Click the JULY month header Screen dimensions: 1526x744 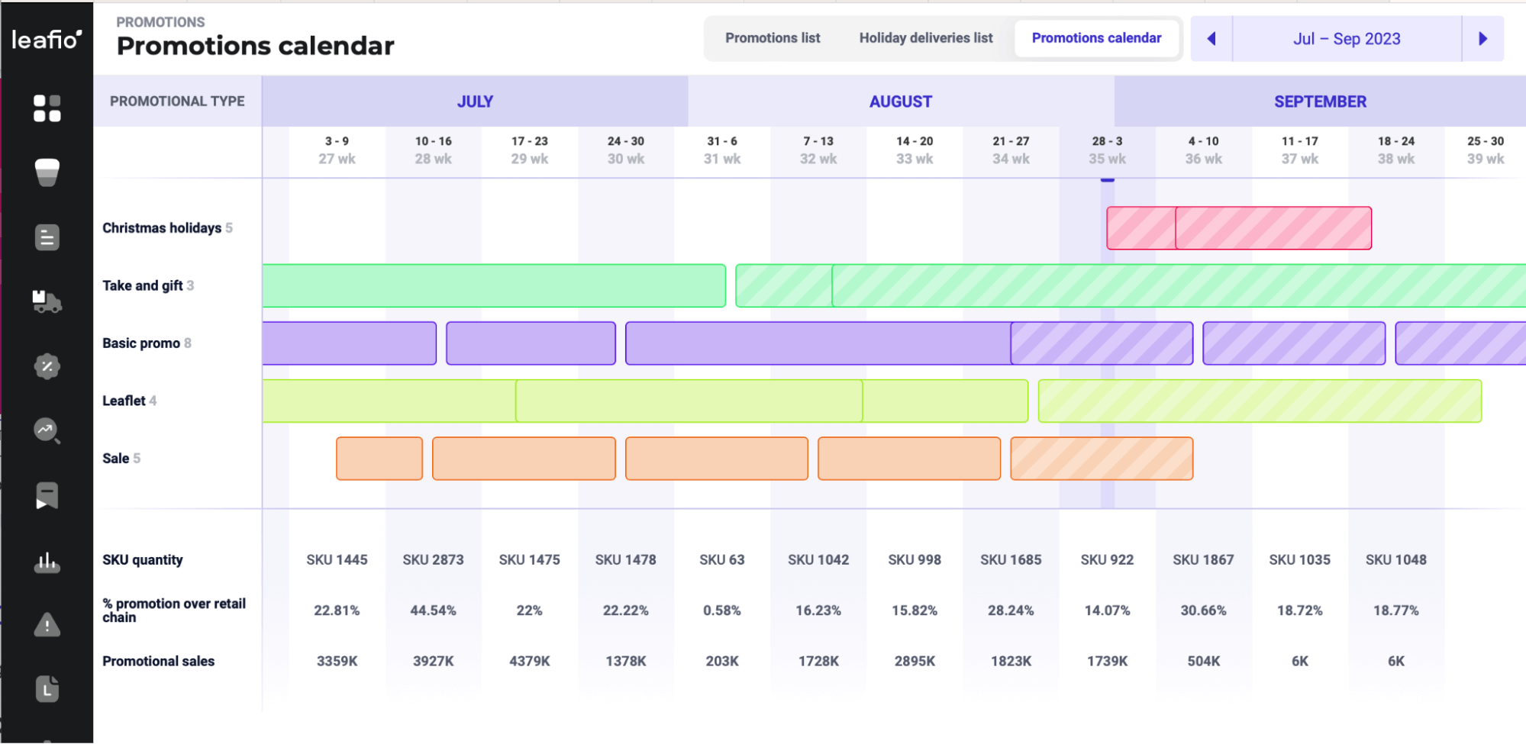475,101
